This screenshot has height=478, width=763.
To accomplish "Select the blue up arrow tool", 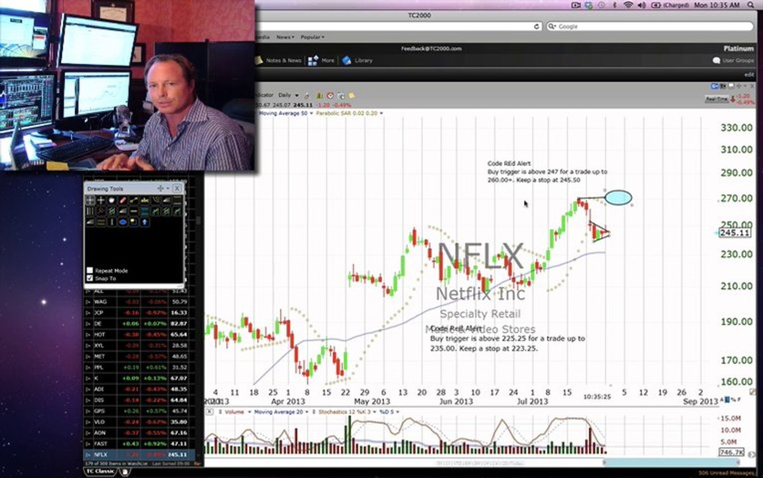I will click(145, 222).
